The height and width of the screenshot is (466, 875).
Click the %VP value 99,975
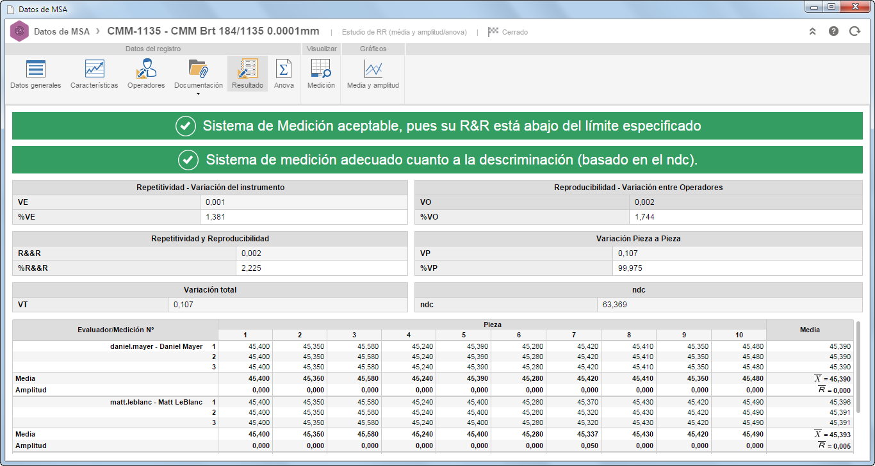(630, 269)
